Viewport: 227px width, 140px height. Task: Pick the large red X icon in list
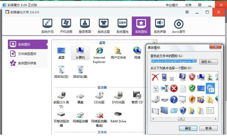155,77
